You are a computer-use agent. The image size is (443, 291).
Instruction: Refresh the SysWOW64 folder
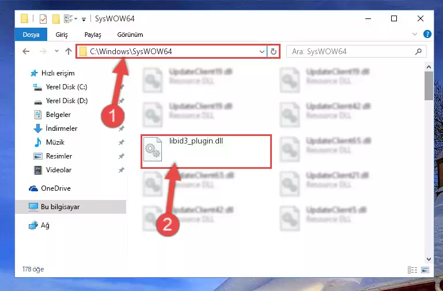tap(273, 52)
